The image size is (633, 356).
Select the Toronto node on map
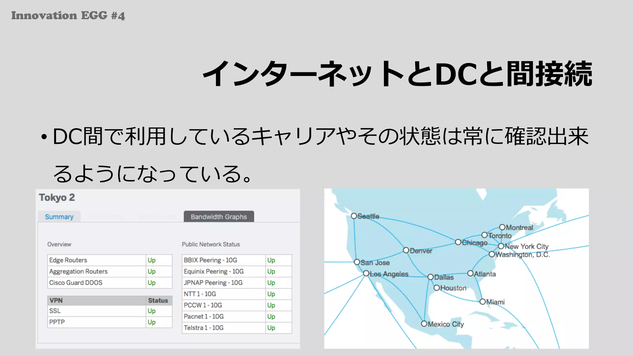tap(484, 235)
